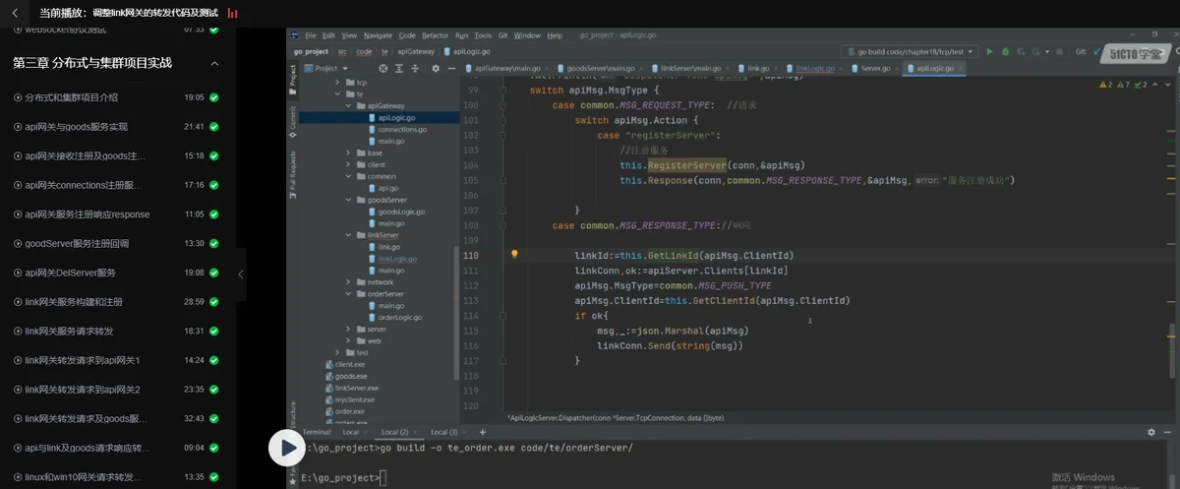This screenshot has height=489, width=1180.
Task: Click the RegisterServer method call
Action: coord(686,165)
